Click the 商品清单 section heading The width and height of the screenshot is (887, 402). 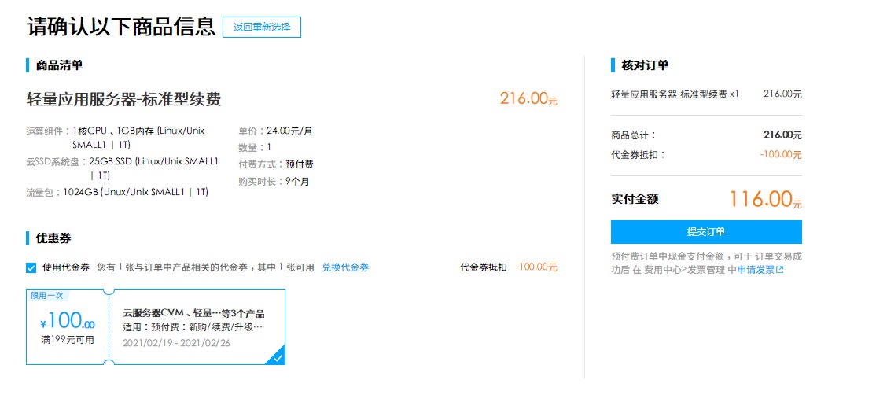tap(59, 65)
